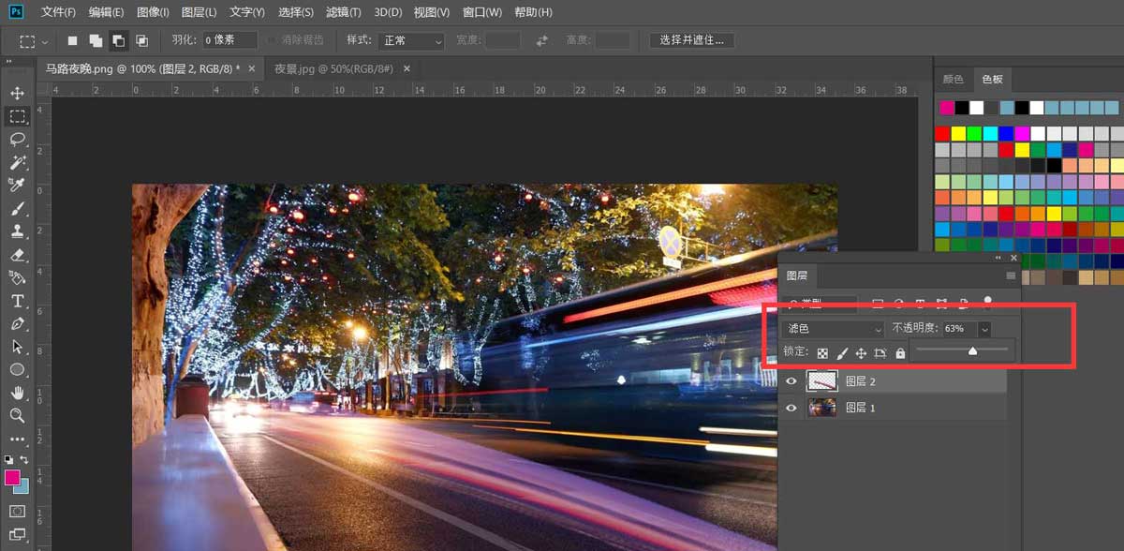
Task: Switch to the 颜色 panel tab
Action: [953, 80]
